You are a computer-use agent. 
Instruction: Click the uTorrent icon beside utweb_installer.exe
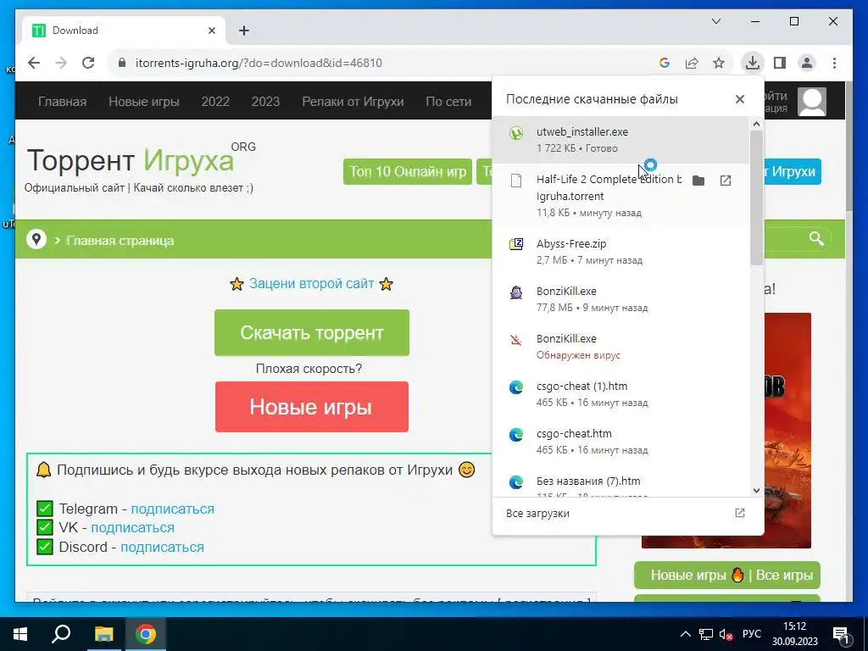516,133
